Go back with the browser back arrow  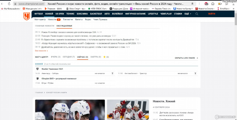(x=2, y=4)
